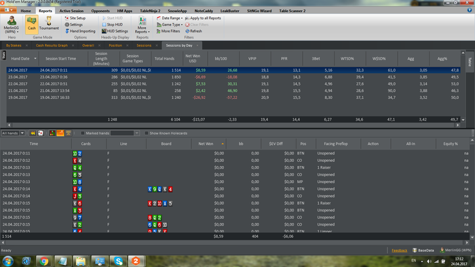The width and height of the screenshot is (475, 267).
Task: Close the Sessions report tab
Action: [157, 45]
